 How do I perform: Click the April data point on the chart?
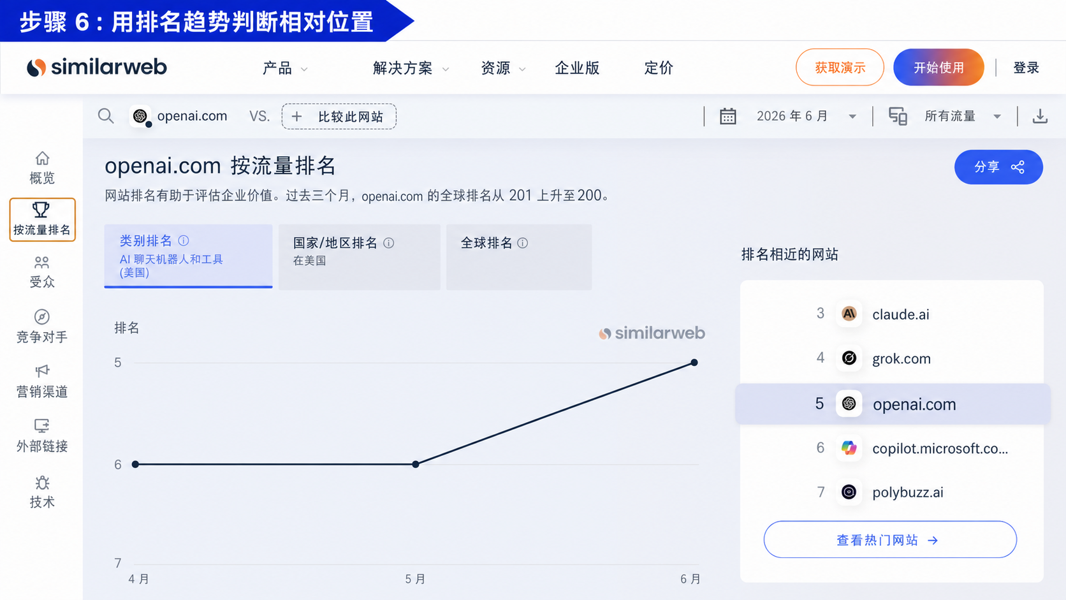click(135, 464)
